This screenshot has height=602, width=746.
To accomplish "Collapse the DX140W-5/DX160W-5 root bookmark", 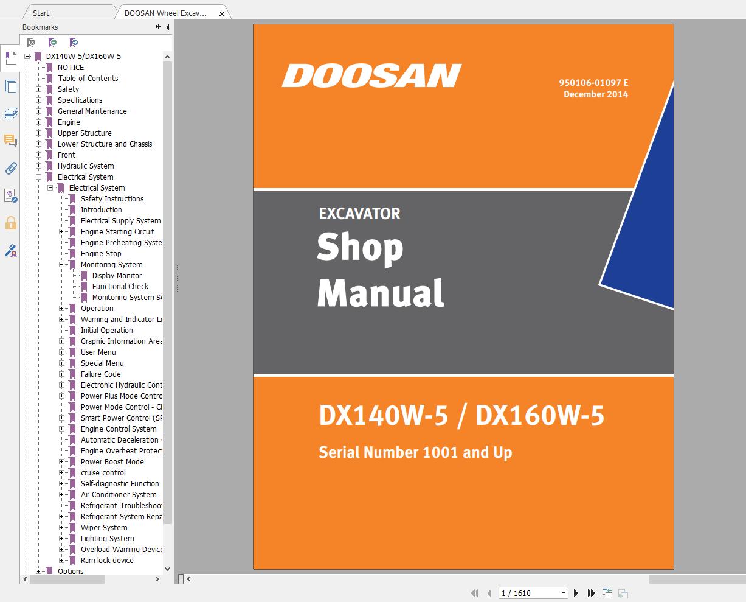I will (x=27, y=56).
